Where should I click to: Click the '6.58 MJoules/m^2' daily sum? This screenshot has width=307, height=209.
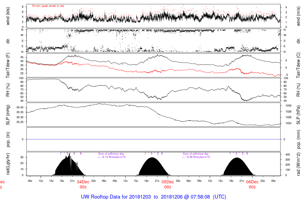[x=198, y=157]
